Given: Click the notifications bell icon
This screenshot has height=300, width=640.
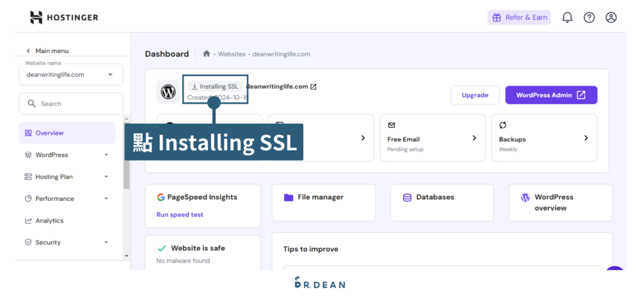Looking at the screenshot, I should pos(567,17).
